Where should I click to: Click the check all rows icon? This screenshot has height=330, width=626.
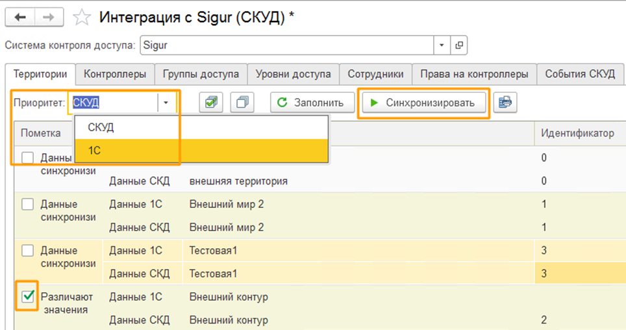(x=211, y=103)
